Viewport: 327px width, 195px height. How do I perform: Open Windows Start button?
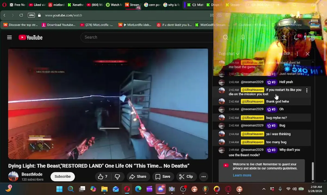coord(59,189)
